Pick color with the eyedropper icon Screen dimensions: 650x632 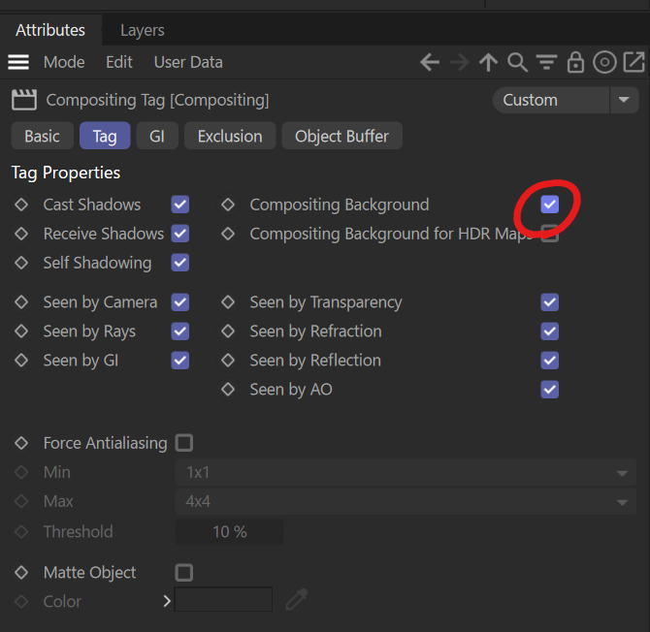point(296,601)
